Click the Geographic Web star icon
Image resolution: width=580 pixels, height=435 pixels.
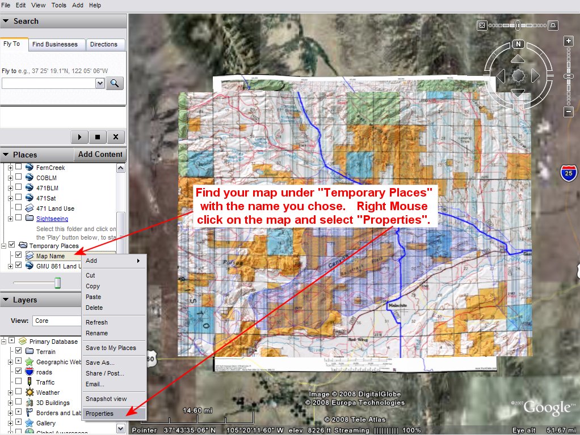click(30, 361)
